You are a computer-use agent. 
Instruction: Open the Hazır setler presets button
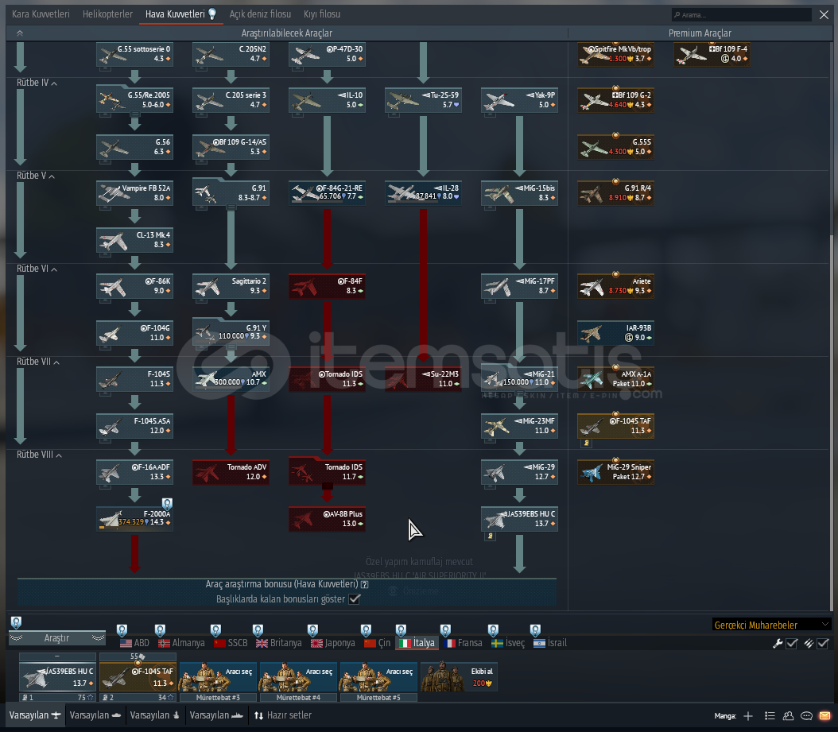[x=283, y=715]
